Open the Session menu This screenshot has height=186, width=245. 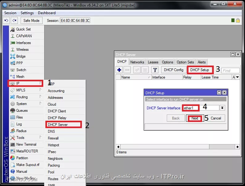pyautogui.click(x=10, y=13)
